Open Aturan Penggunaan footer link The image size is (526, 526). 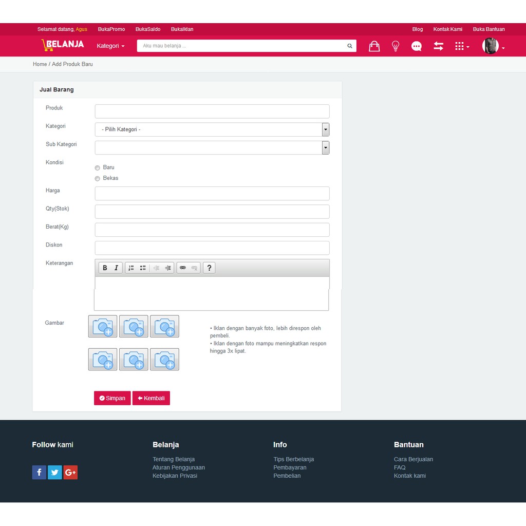coord(178,467)
